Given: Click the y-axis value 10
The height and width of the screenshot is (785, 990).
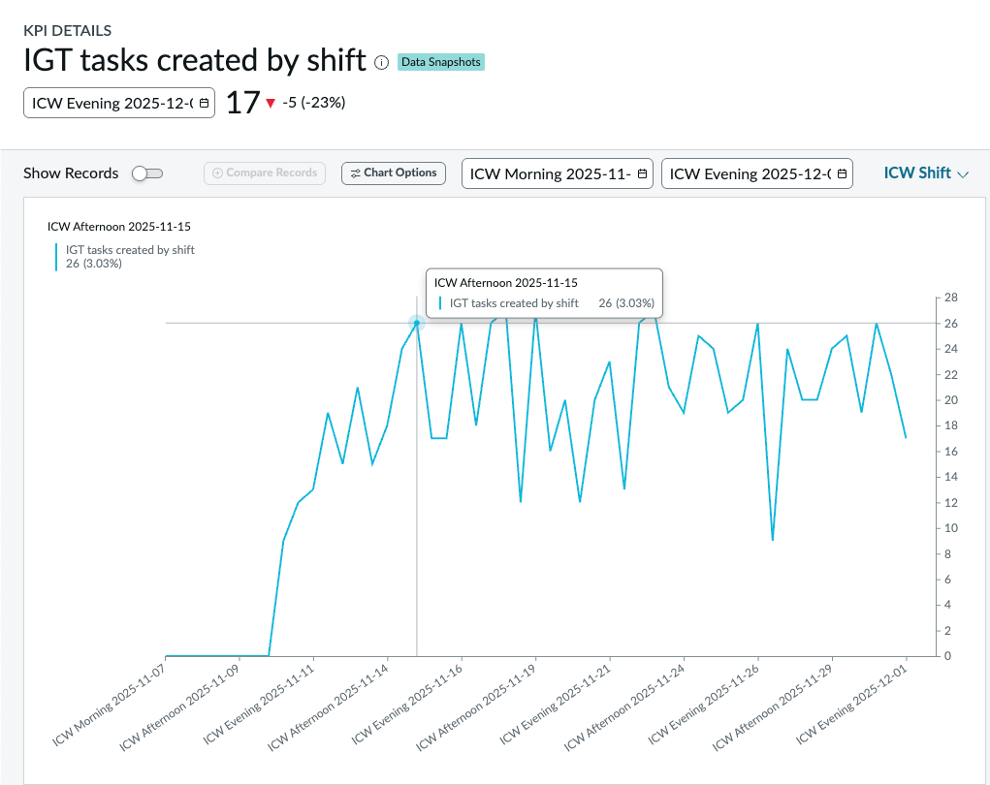Looking at the screenshot, I should 951,528.
